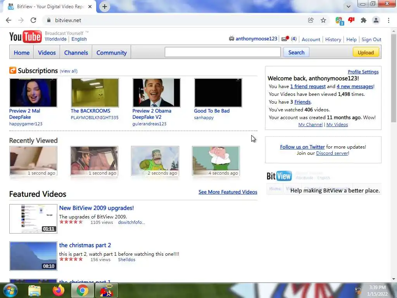Open the taskbar app next to Chrome
The image size is (397, 298).
pyautogui.click(x=107, y=291)
